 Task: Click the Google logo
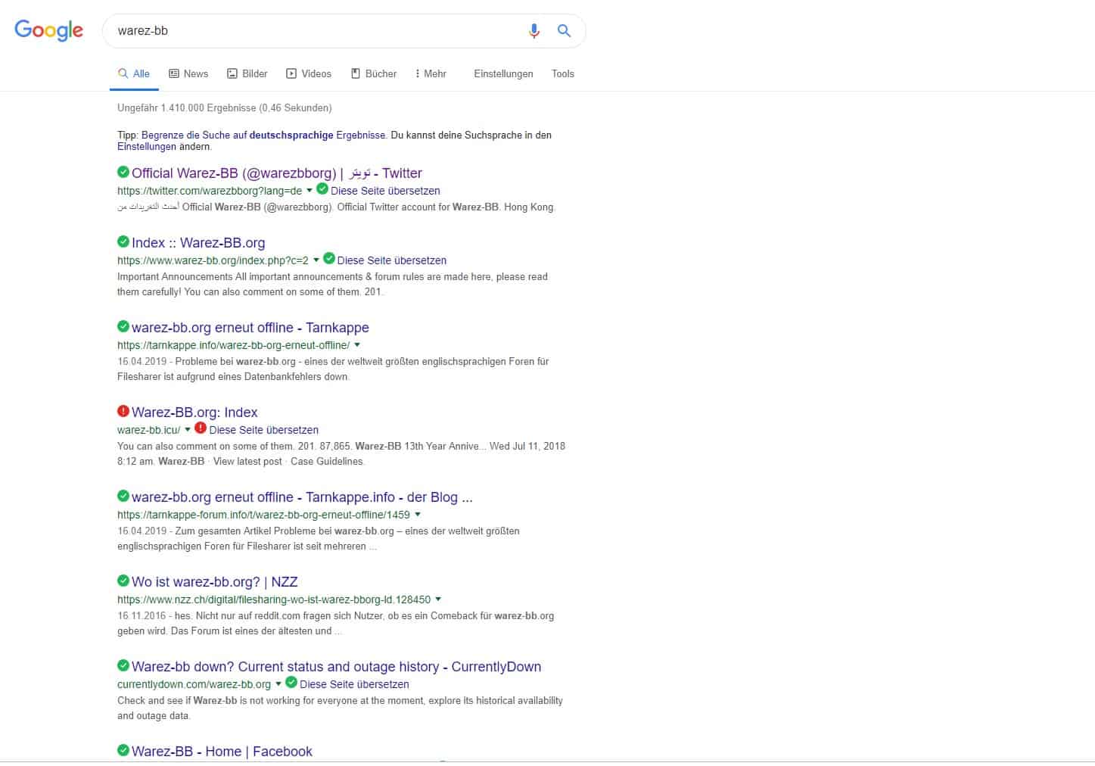pyautogui.click(x=48, y=30)
